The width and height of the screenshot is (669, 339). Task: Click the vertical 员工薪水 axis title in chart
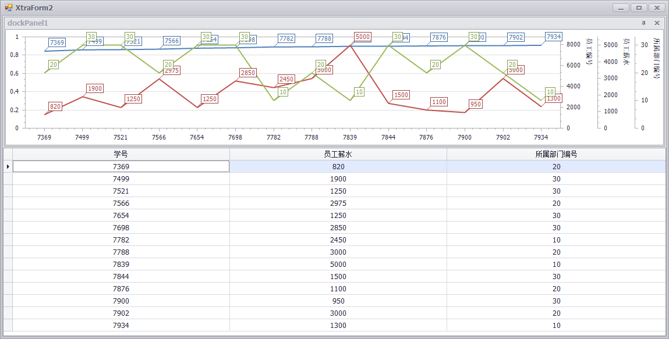pos(626,52)
